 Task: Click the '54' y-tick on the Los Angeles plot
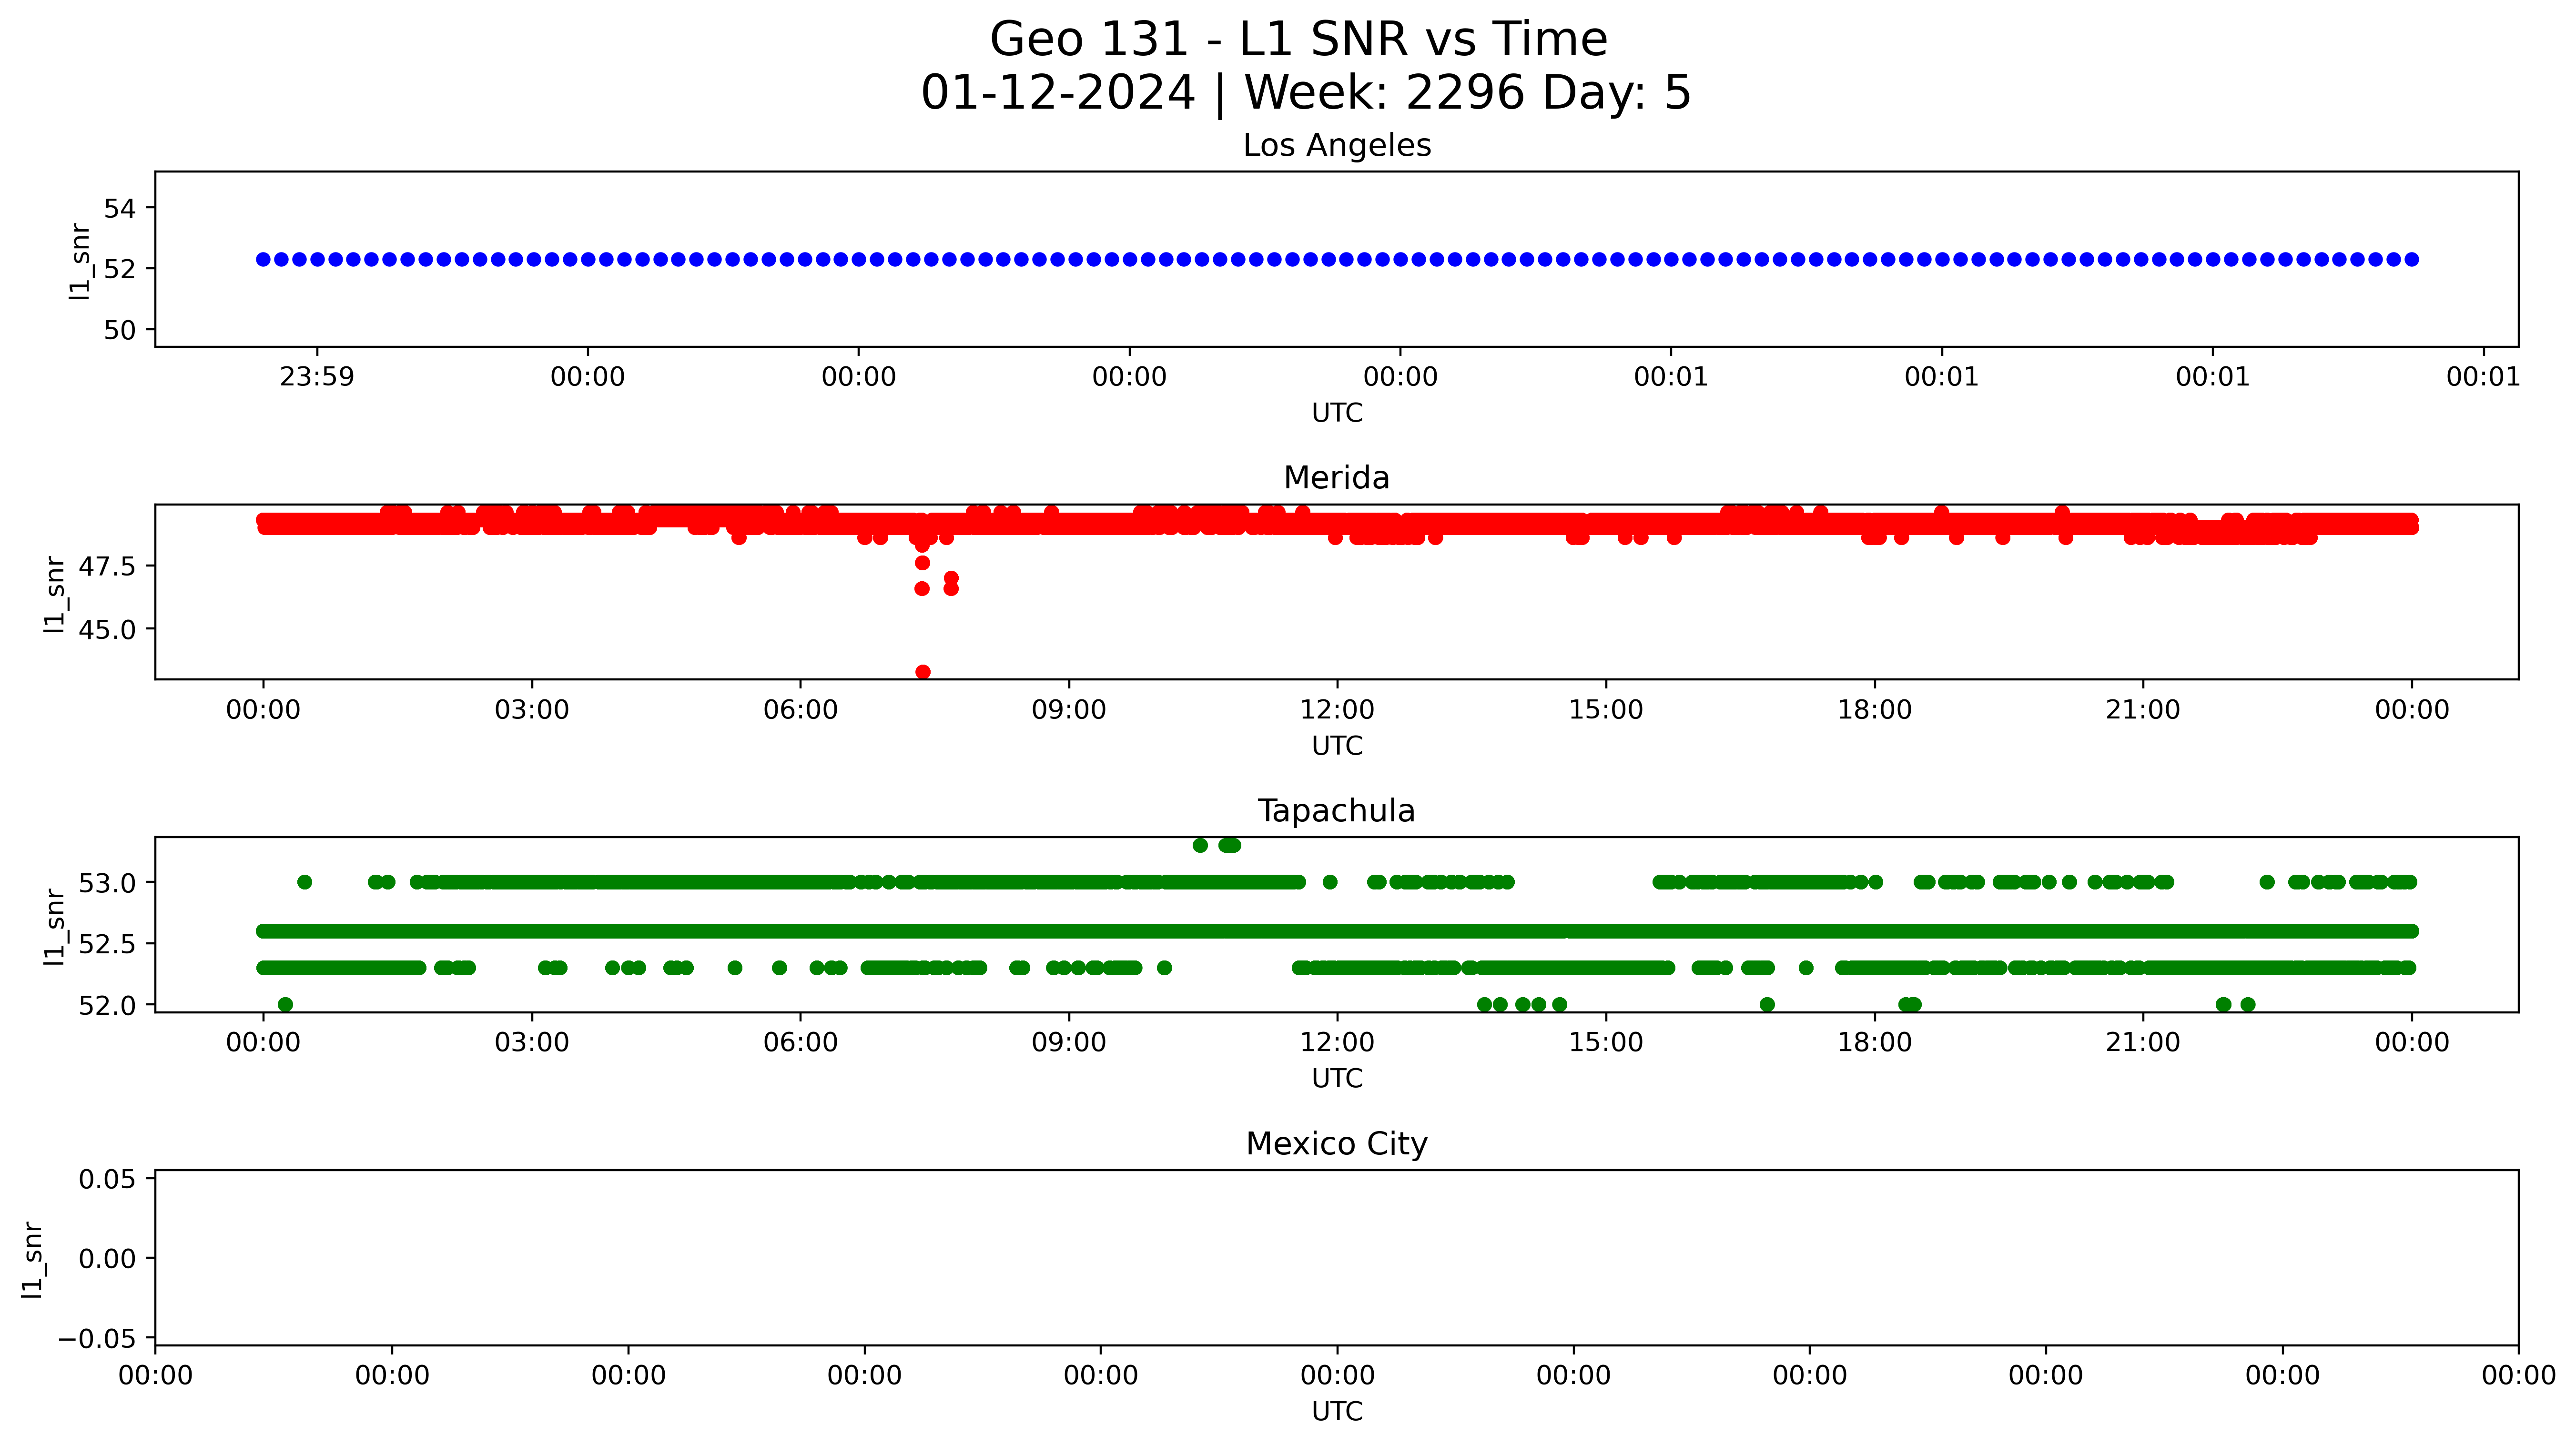pyautogui.click(x=119, y=208)
